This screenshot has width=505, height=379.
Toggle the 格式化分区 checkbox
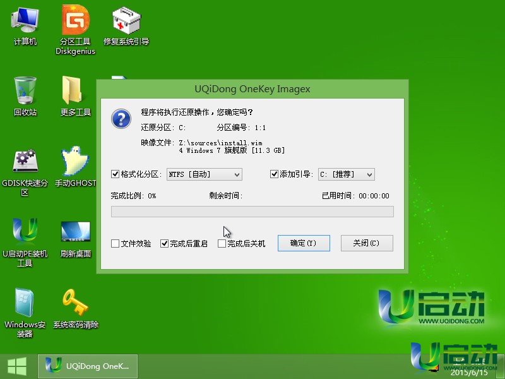[x=115, y=174]
